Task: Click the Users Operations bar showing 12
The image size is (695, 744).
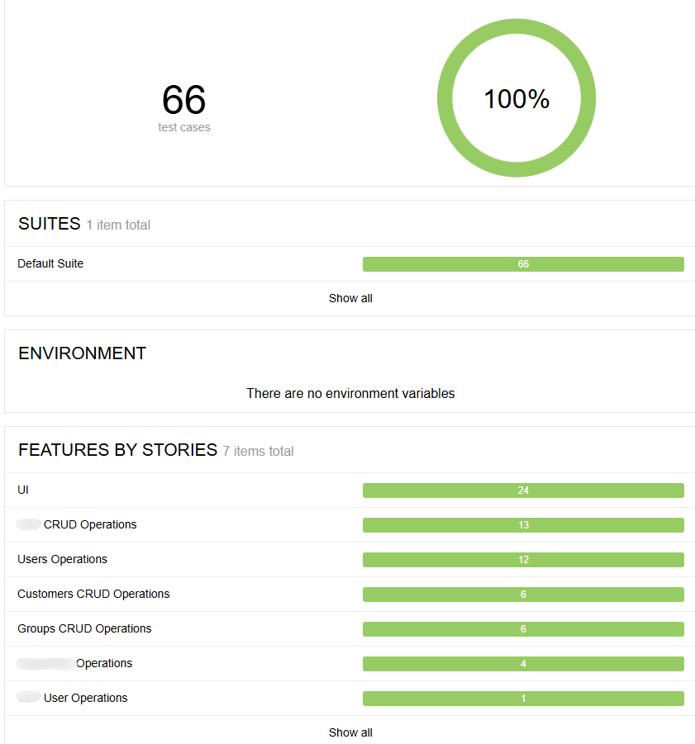Action: point(523,560)
